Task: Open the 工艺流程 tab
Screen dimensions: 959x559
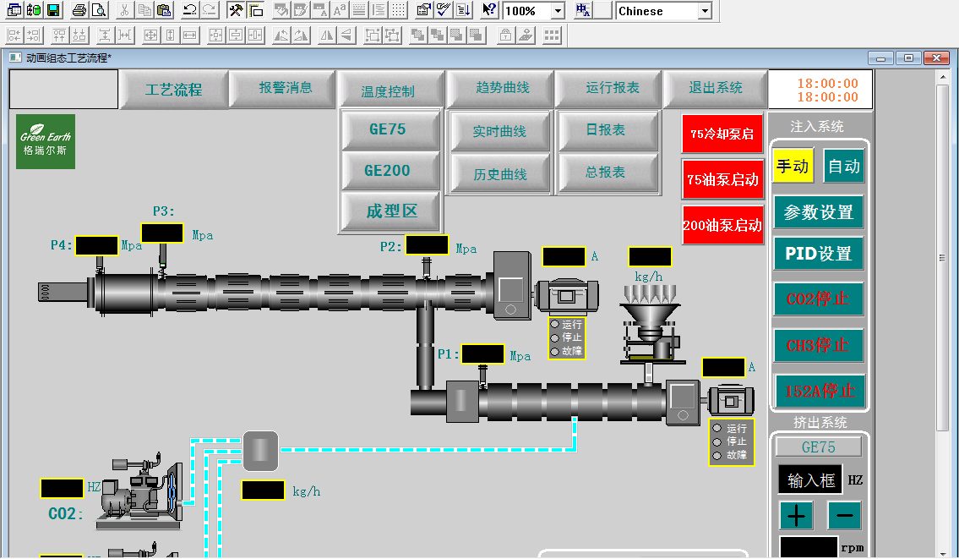Action: 173,90
